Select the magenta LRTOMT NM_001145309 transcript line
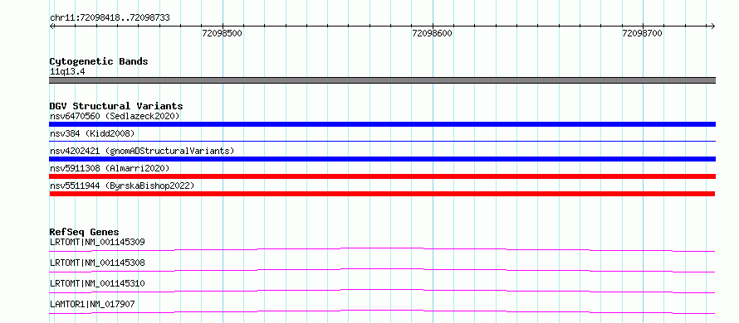Image resolution: width=739 pixels, height=323 pixels. point(382,249)
